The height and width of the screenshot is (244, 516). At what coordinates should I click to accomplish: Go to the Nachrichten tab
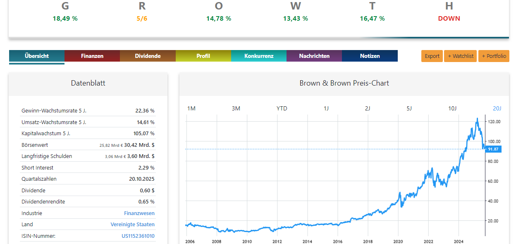(x=314, y=56)
